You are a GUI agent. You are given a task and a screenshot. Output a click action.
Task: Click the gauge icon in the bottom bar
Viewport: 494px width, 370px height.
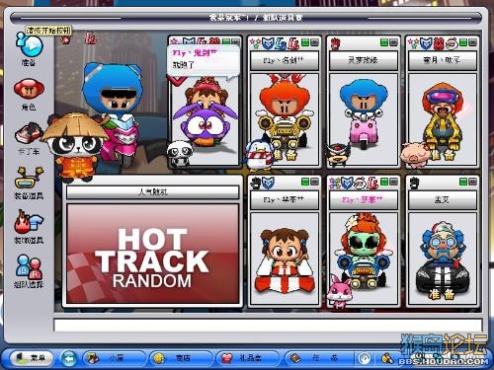point(365,358)
